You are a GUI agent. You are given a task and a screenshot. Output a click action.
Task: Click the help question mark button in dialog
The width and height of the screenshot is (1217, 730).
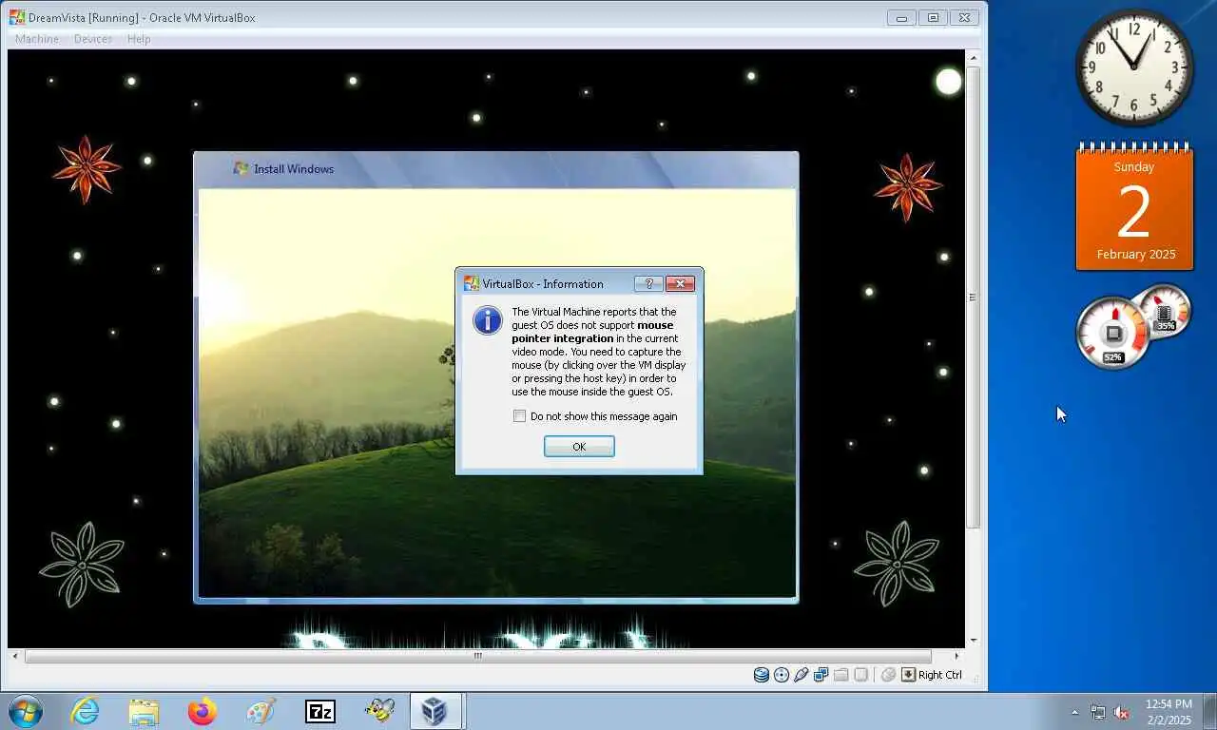pos(648,283)
